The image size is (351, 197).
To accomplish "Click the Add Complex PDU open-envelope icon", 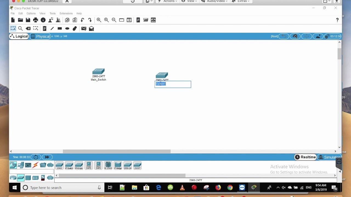I will 92,28.
